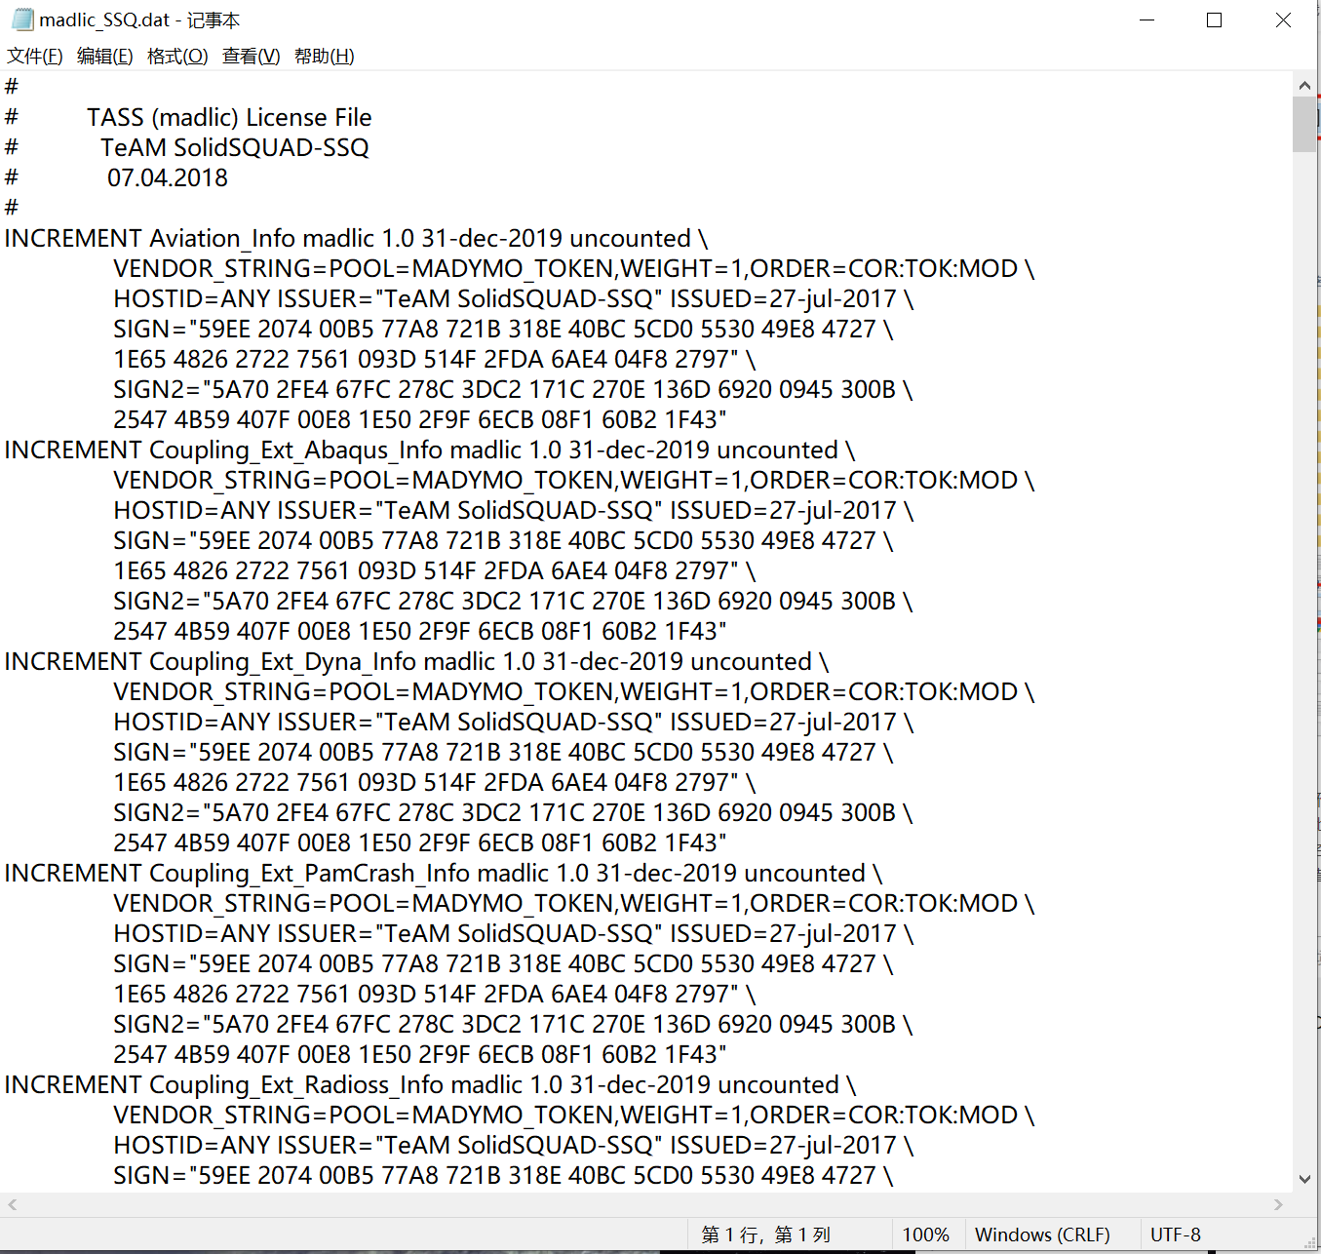Viewport: 1321px width, 1254px height.
Task: Open the 编辑(E) menu
Action: coord(105,57)
